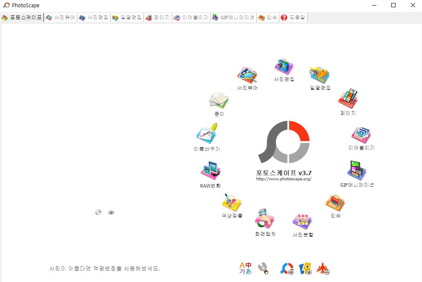Screen dimensions: 422x282
Task: Switch to 포토스케이프 home tab
Action: click(x=22, y=18)
